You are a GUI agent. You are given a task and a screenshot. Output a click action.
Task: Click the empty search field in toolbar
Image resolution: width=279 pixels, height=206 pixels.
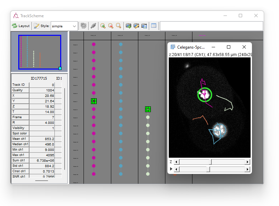coord(212,26)
